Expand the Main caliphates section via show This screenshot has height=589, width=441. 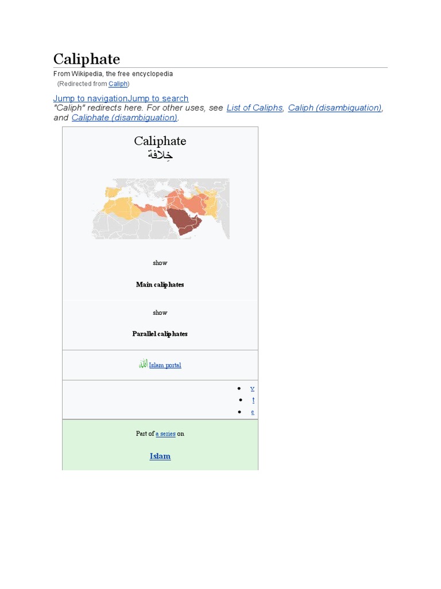pos(160,263)
